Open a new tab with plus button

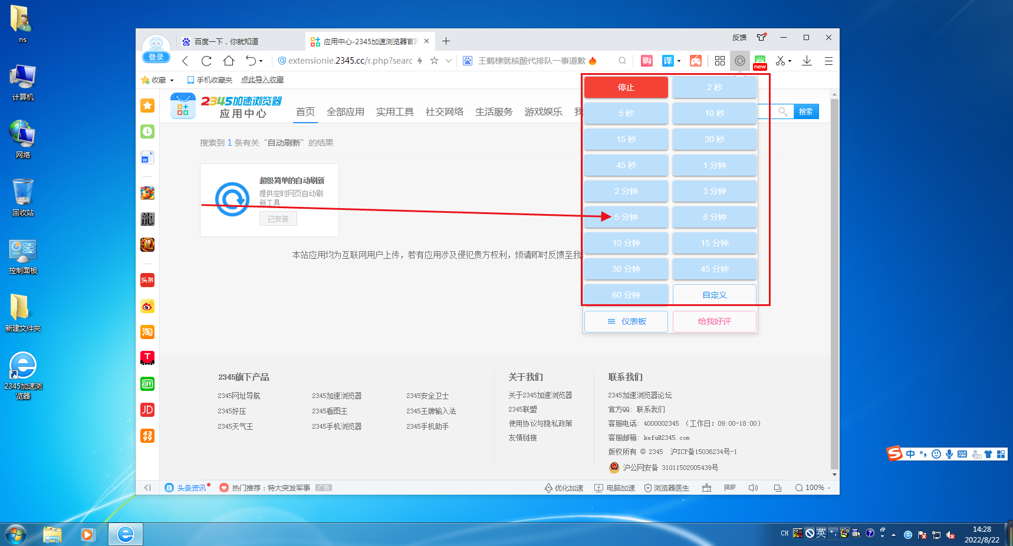pos(446,41)
